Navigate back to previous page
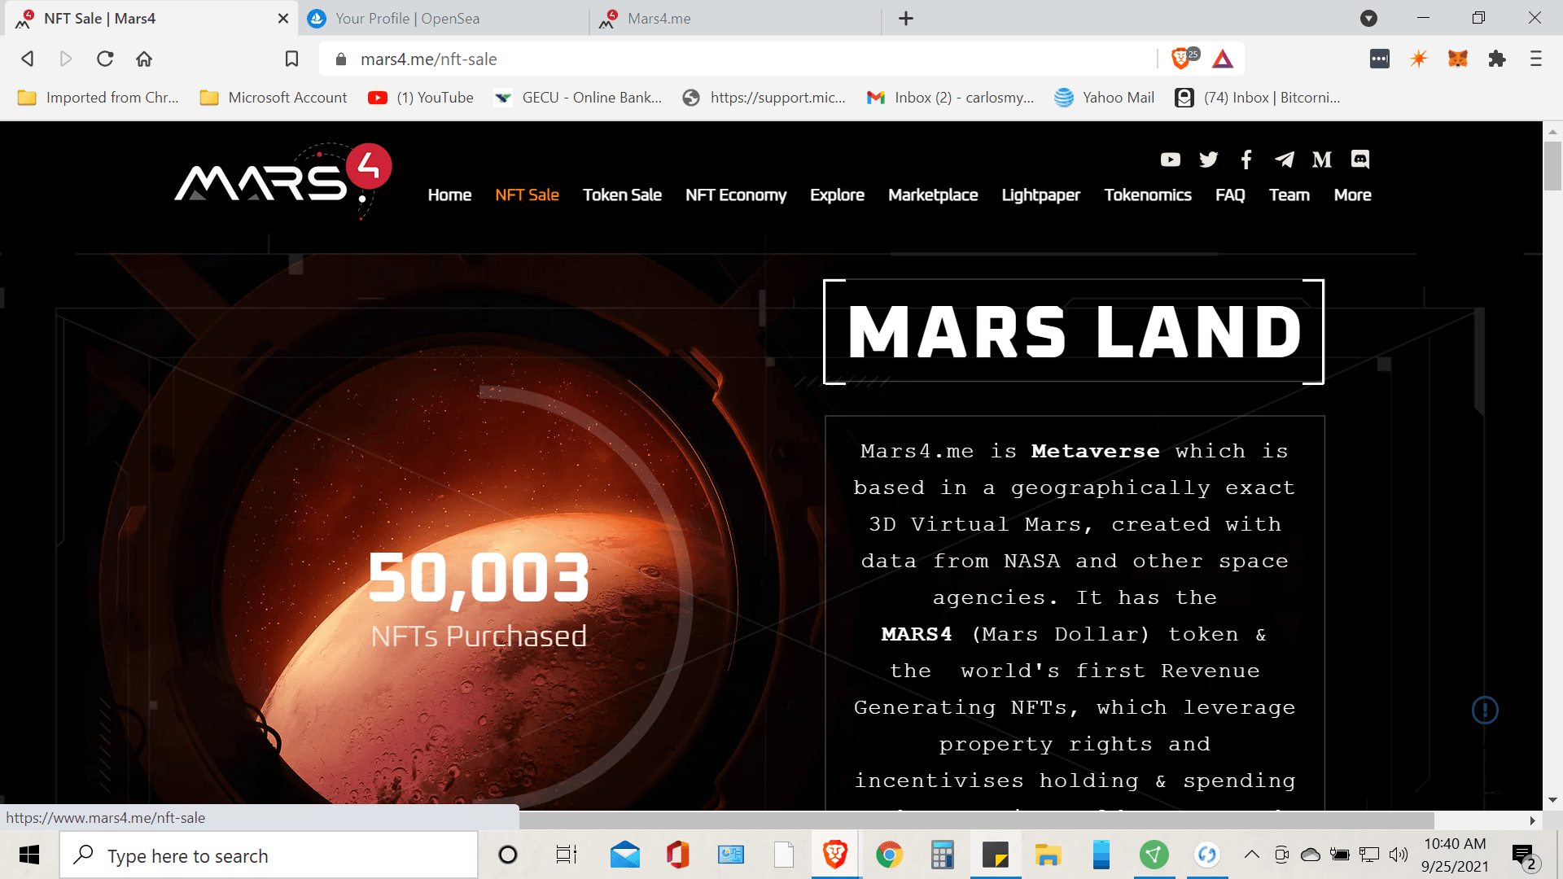The width and height of the screenshot is (1563, 879). (x=28, y=59)
